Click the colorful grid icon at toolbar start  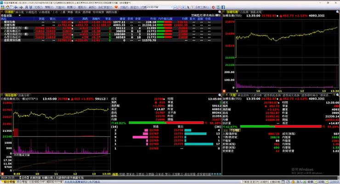(2, 7)
